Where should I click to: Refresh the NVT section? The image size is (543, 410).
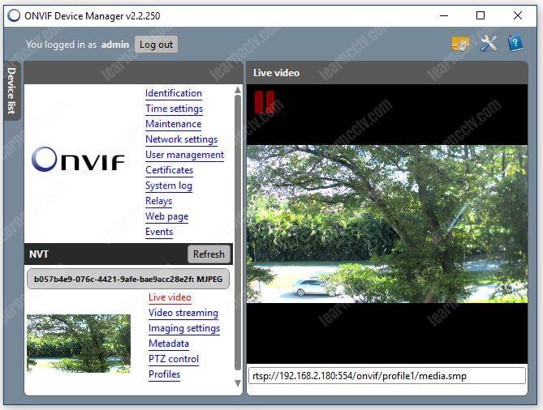pyautogui.click(x=209, y=254)
